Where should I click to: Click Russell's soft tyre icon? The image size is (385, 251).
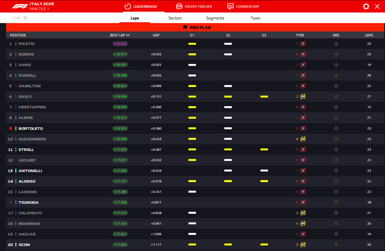pyautogui.click(x=303, y=75)
